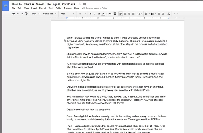Open the Add-ons menu
This screenshot has width=203, height=133.
pyautogui.click(x=67, y=8)
